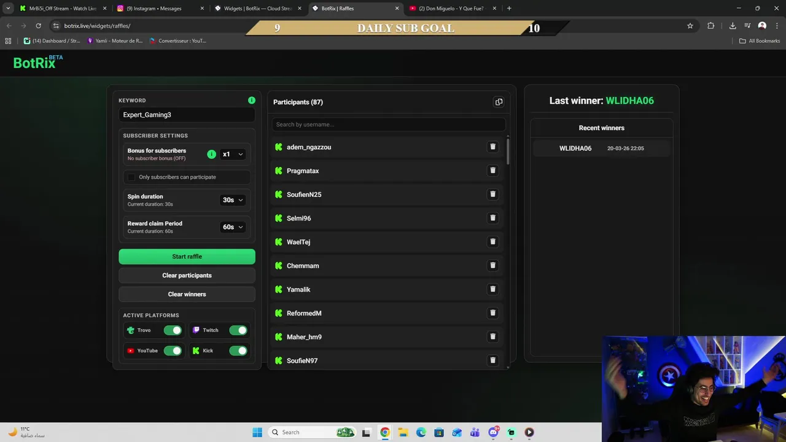Open Microsoft Edge from the taskbar
Screen dimensions: 786x442
coord(421,432)
